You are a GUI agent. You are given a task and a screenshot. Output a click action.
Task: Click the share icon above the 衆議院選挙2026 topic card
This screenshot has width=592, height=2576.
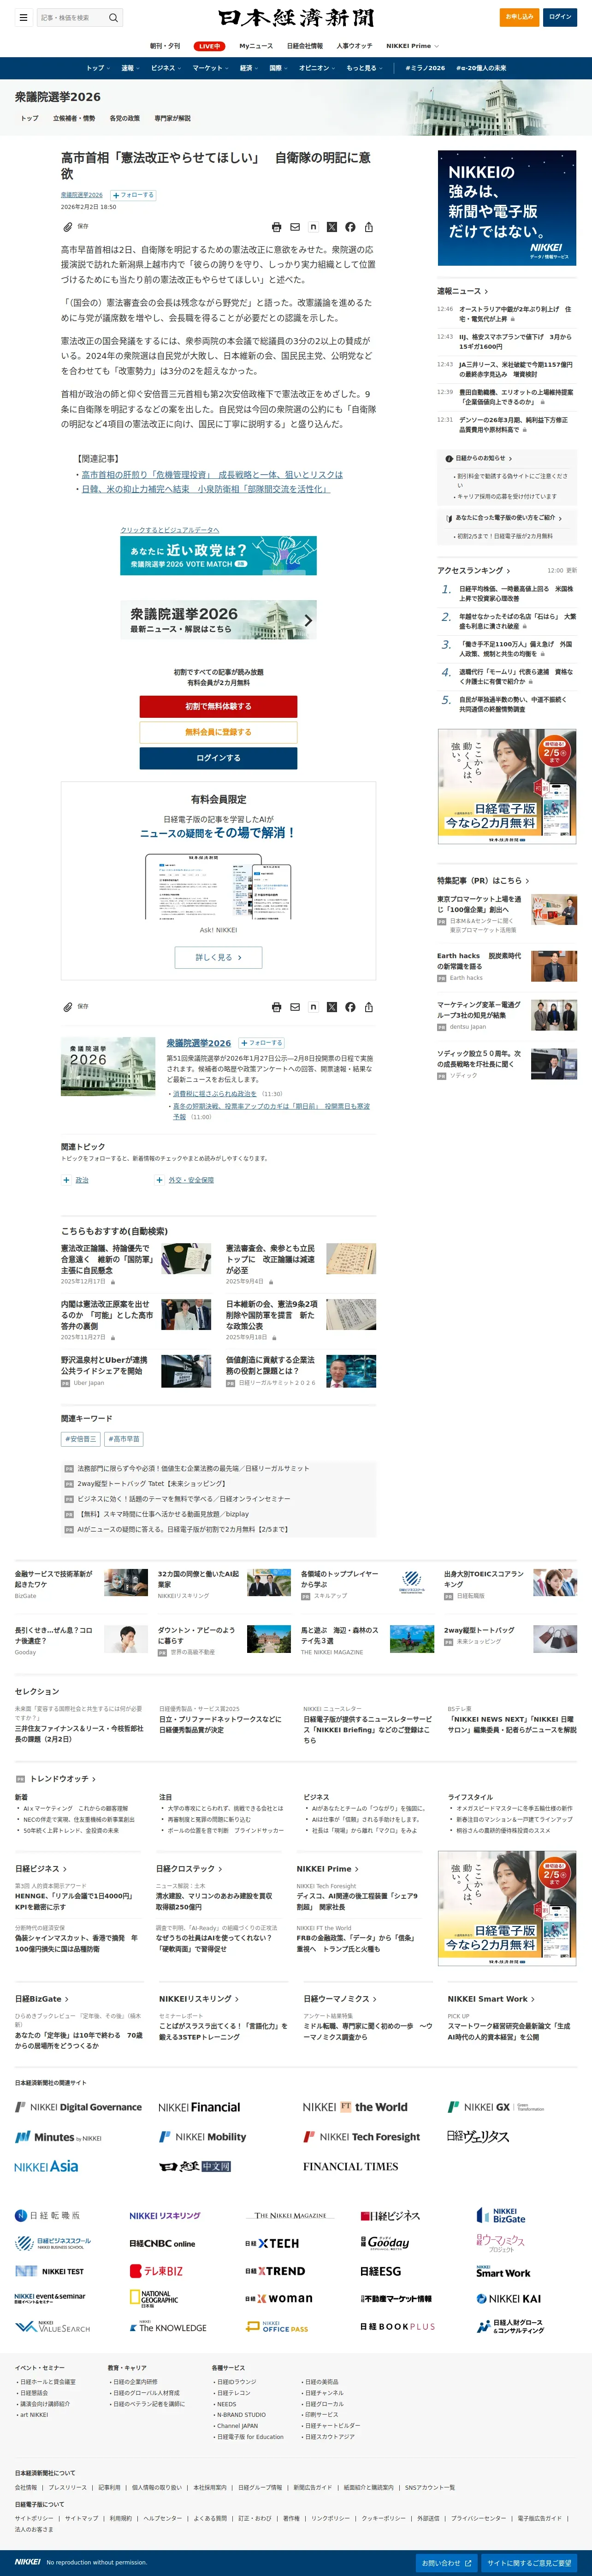pos(369,1007)
